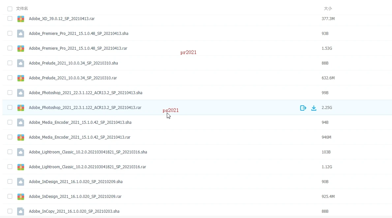
Task: Select checkbox for Media_Encoder_2021 .rar
Action: point(10,137)
